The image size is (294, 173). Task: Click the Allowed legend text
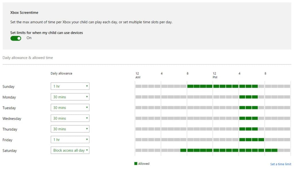coord(144,164)
